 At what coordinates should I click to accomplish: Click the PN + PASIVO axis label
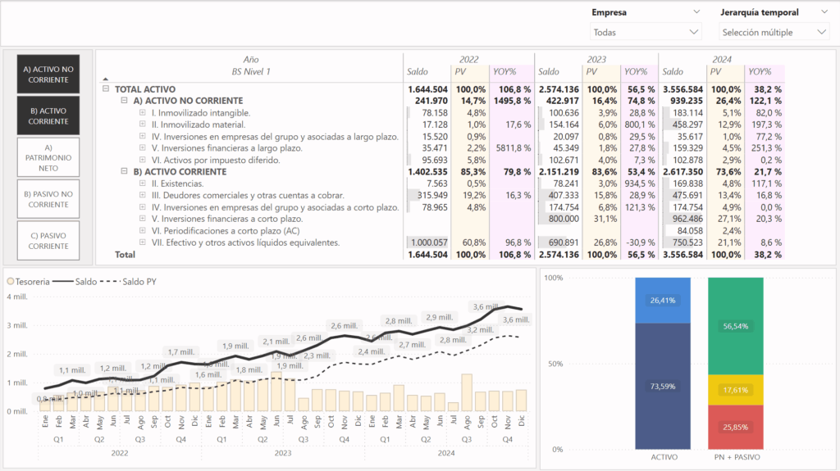coord(737,457)
